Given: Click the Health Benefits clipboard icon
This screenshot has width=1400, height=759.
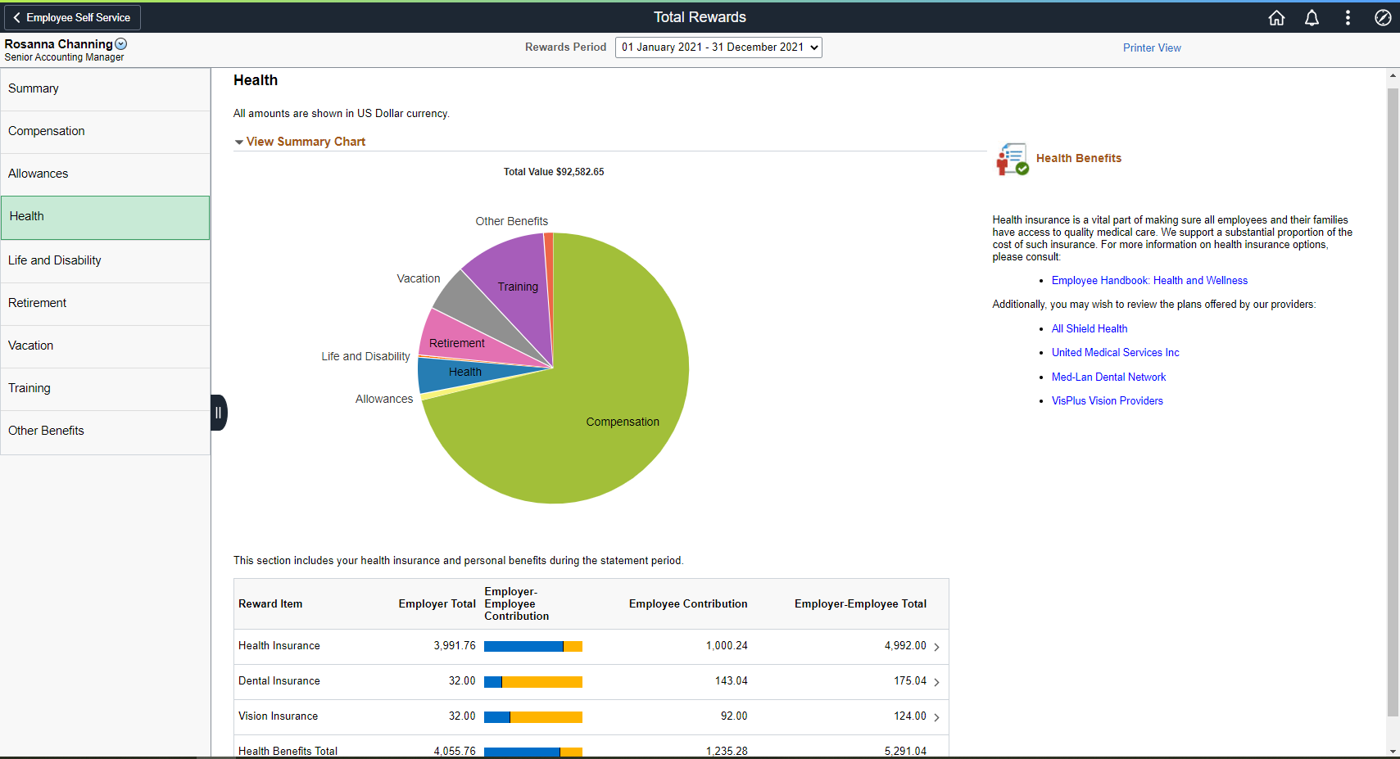Looking at the screenshot, I should pos(1012,159).
